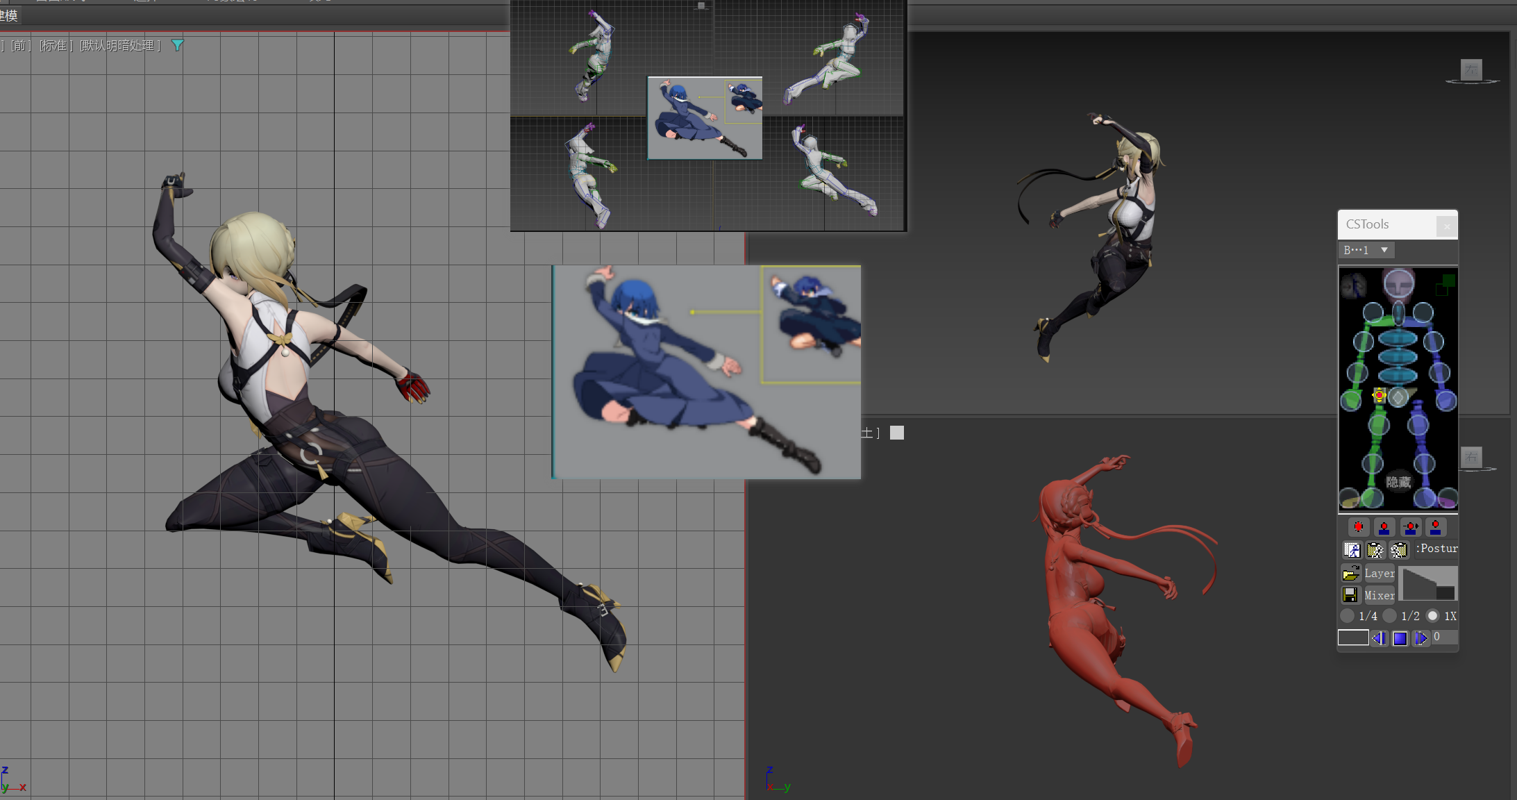
Task: Select the 1/2 speed radio button
Action: coord(1389,616)
